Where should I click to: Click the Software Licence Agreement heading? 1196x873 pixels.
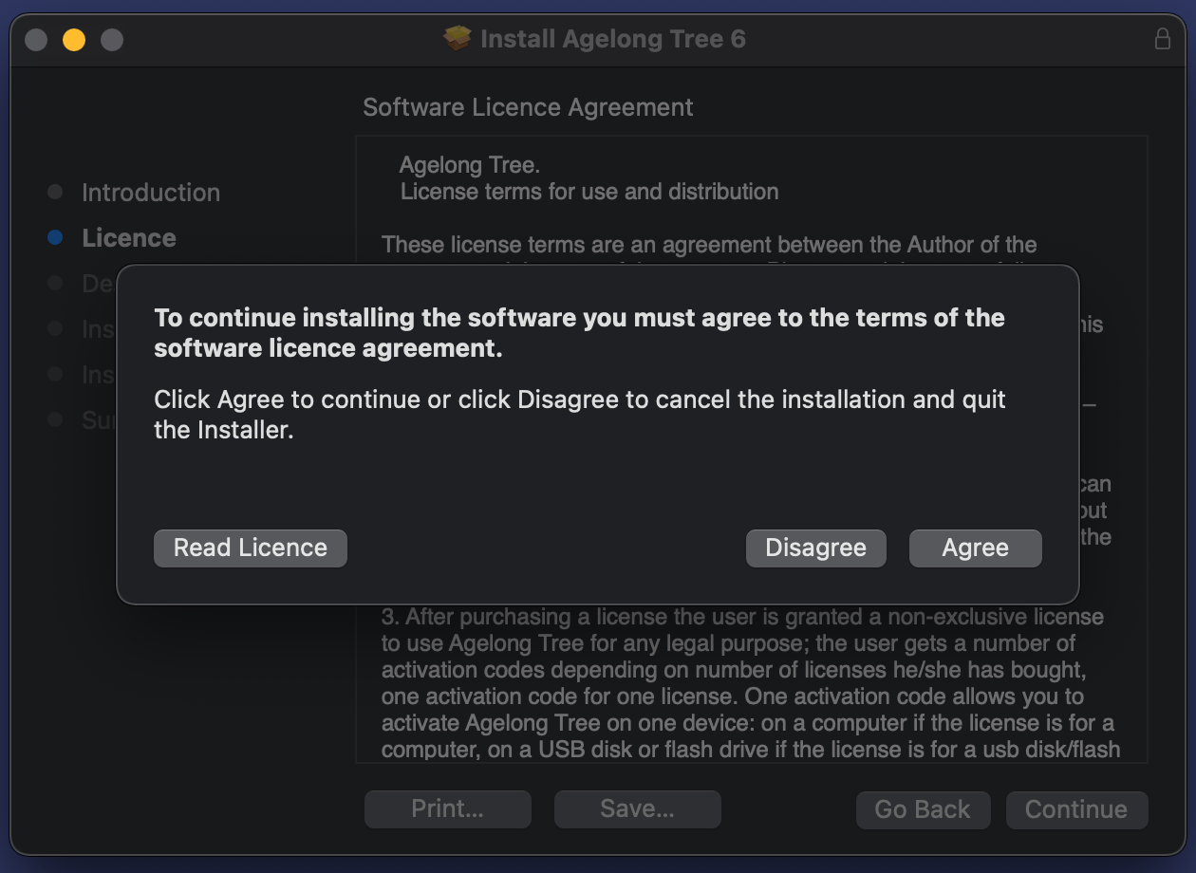[x=528, y=107]
